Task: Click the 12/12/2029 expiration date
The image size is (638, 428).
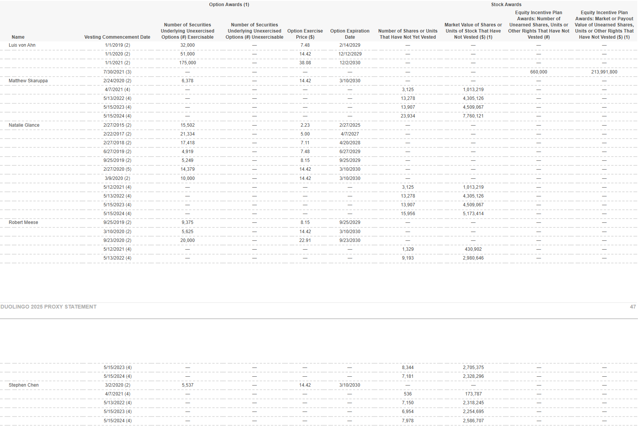Action: [350, 54]
